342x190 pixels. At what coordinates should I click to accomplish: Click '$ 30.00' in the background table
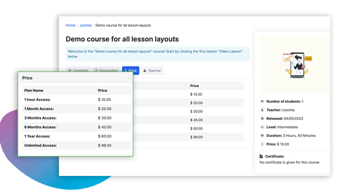[x=196, y=111]
